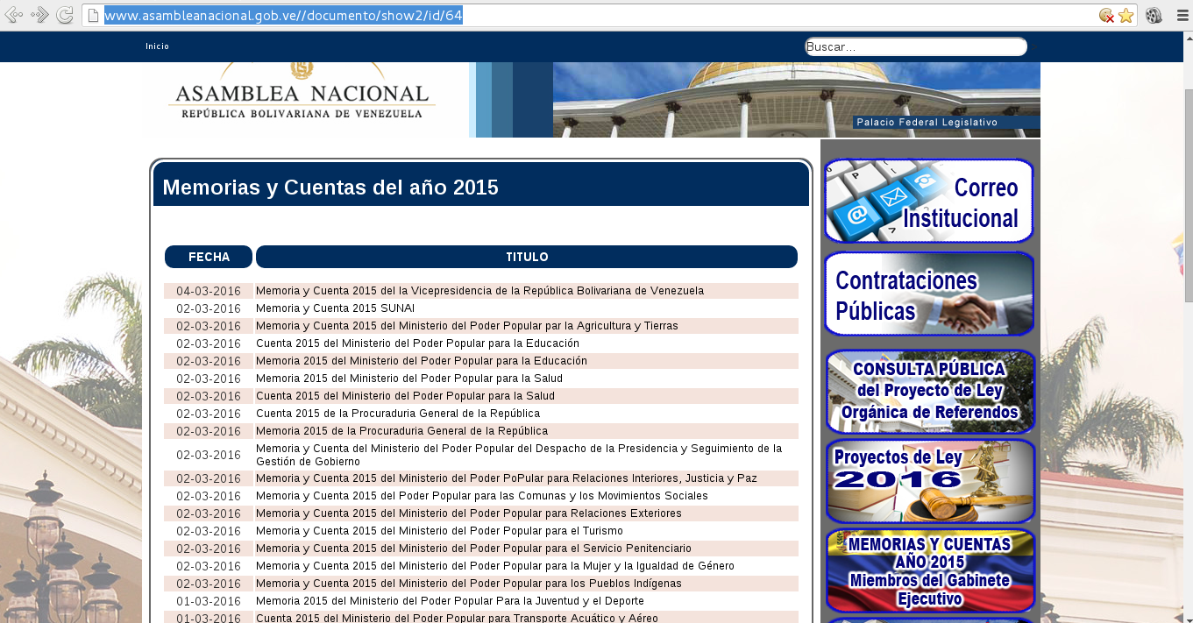Click in the Buscar search field
This screenshot has width=1193, height=623.
915,46
